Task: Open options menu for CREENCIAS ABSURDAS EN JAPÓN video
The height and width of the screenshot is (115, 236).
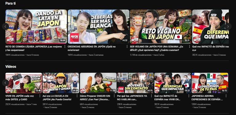Action: [127, 46]
